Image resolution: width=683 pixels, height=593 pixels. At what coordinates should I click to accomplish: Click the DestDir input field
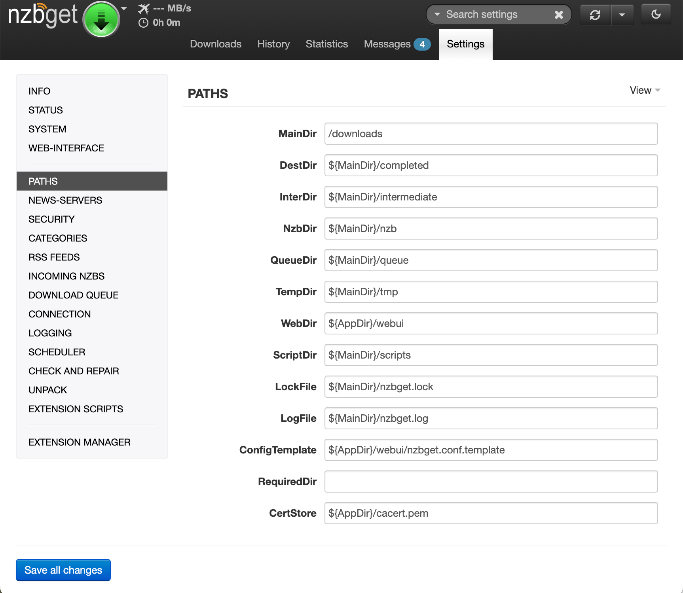(x=491, y=165)
